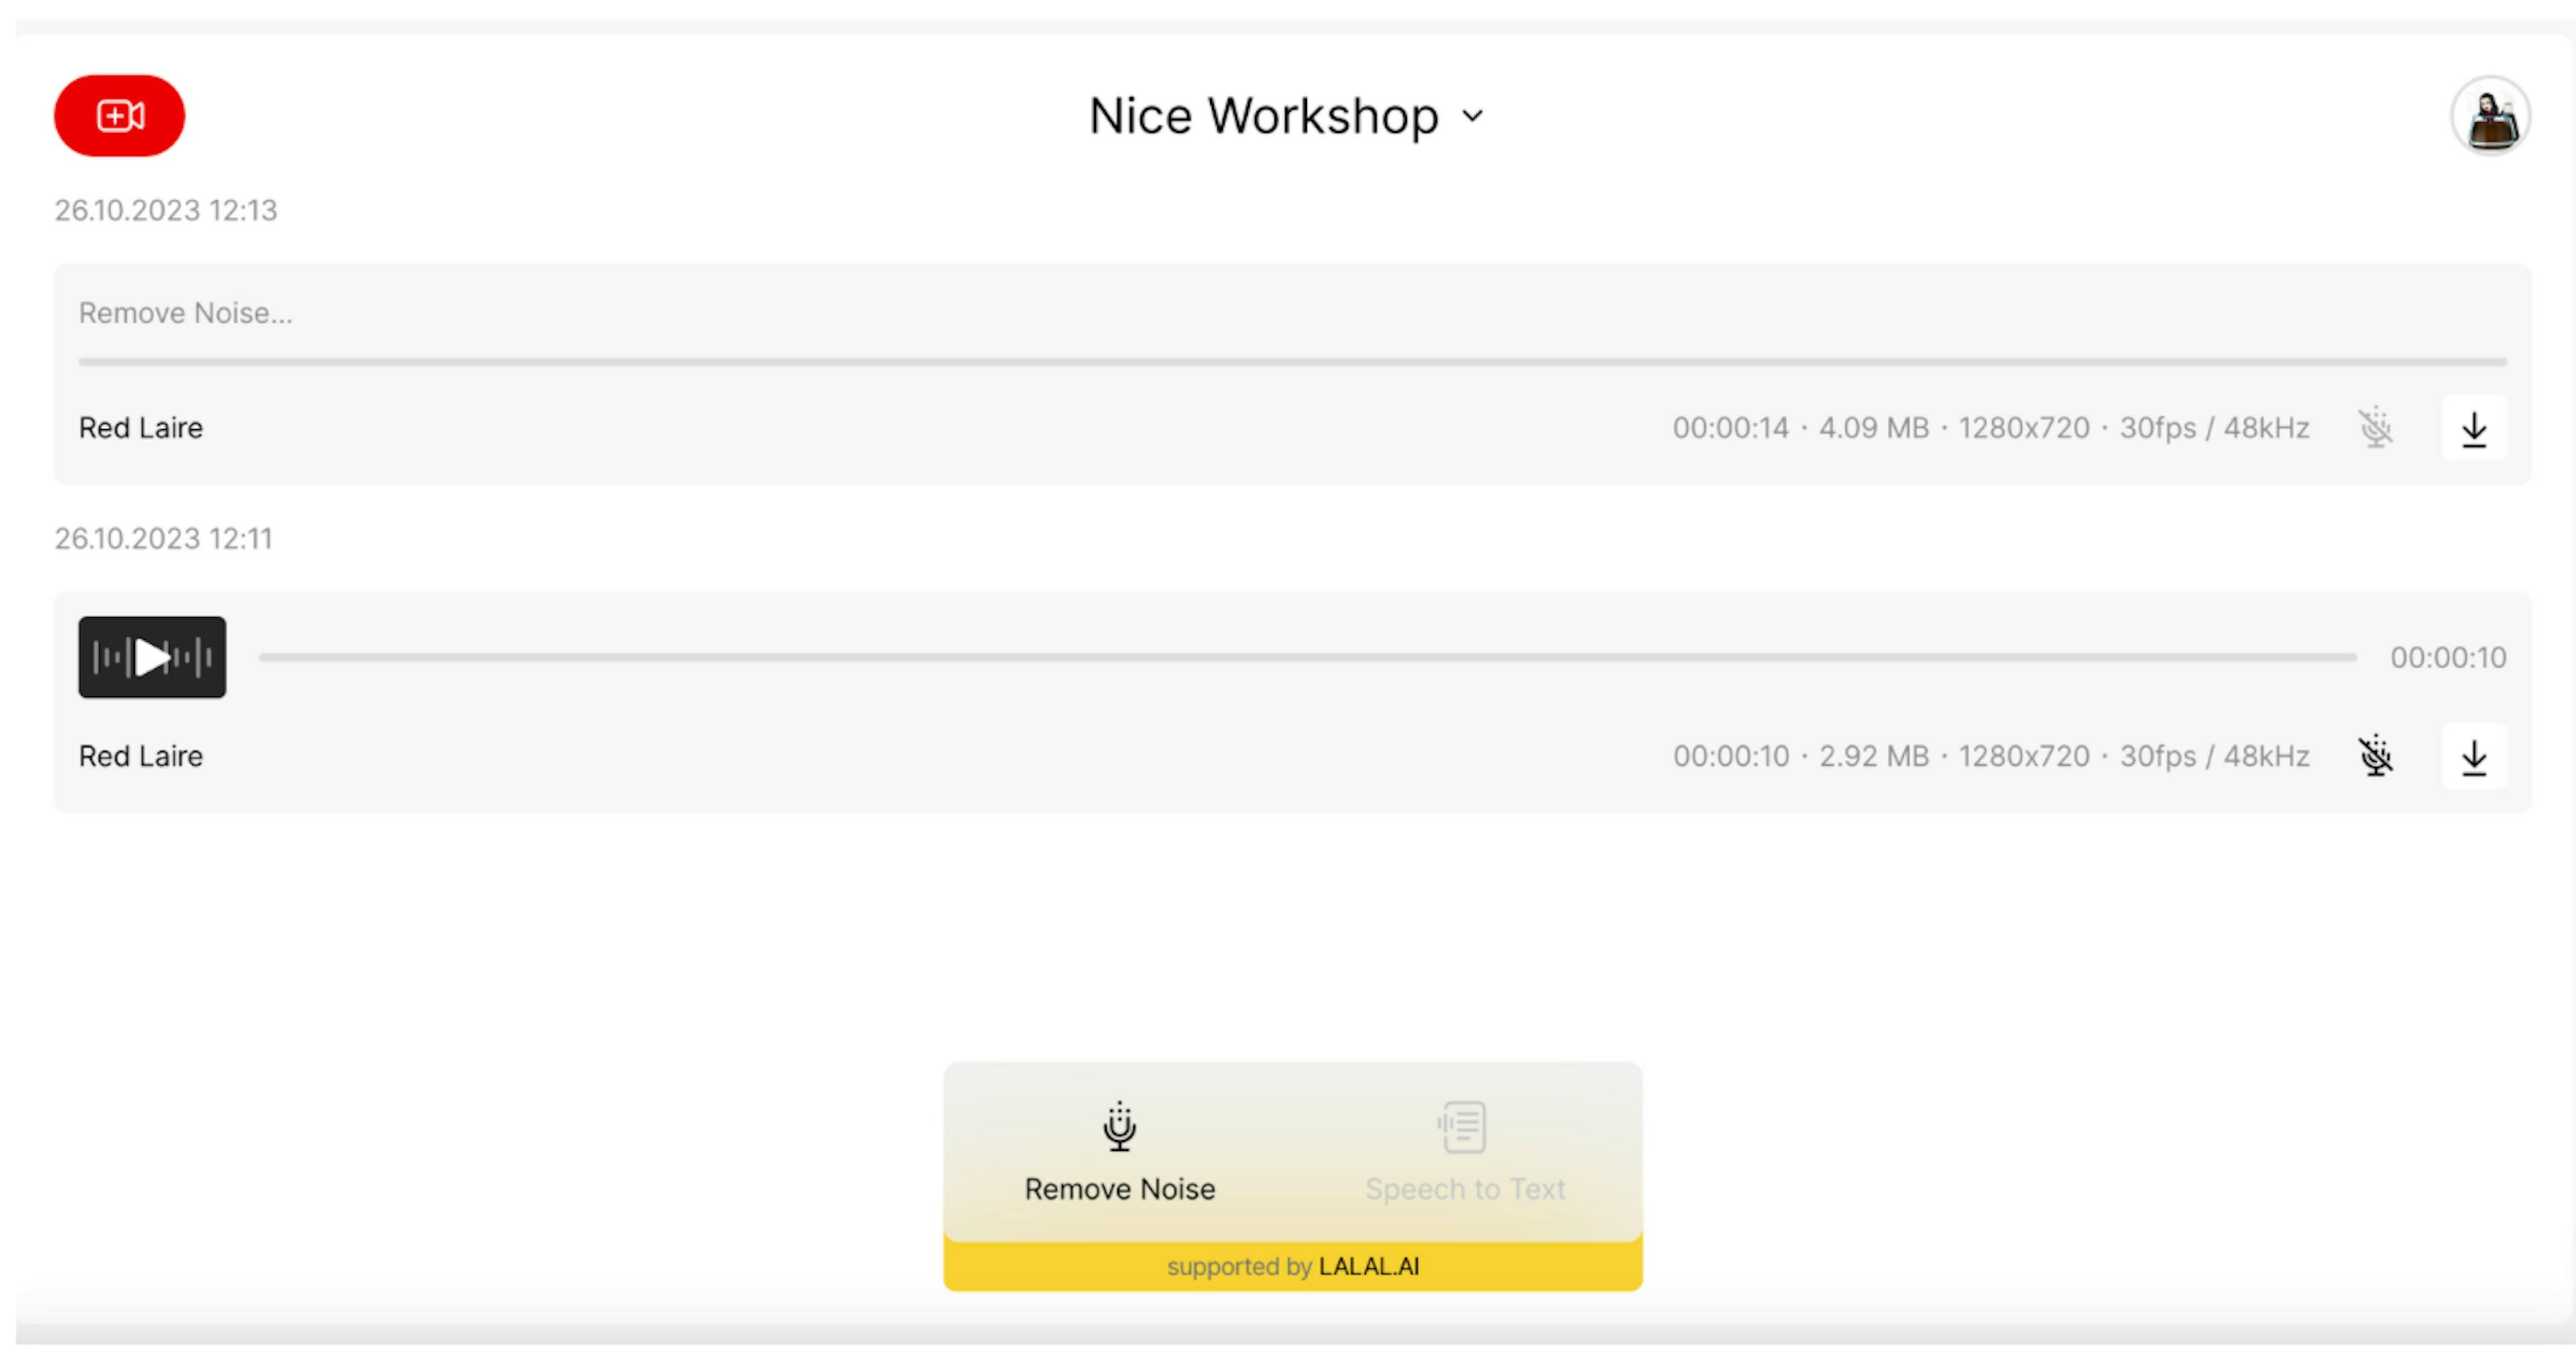
Task: Click the Remove Noise progress bar
Action: [x=1292, y=361]
